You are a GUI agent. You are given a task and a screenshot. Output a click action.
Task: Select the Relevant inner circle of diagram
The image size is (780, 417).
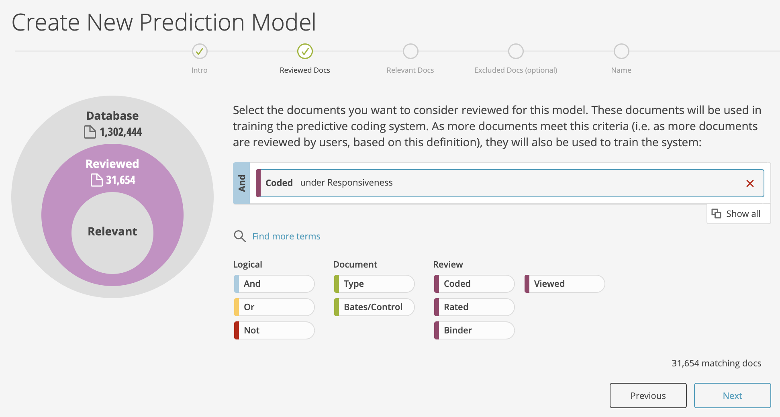[112, 233]
